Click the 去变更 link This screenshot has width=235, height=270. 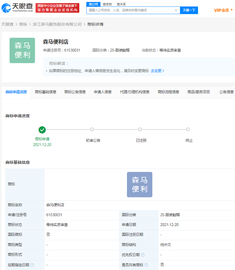(157, 71)
